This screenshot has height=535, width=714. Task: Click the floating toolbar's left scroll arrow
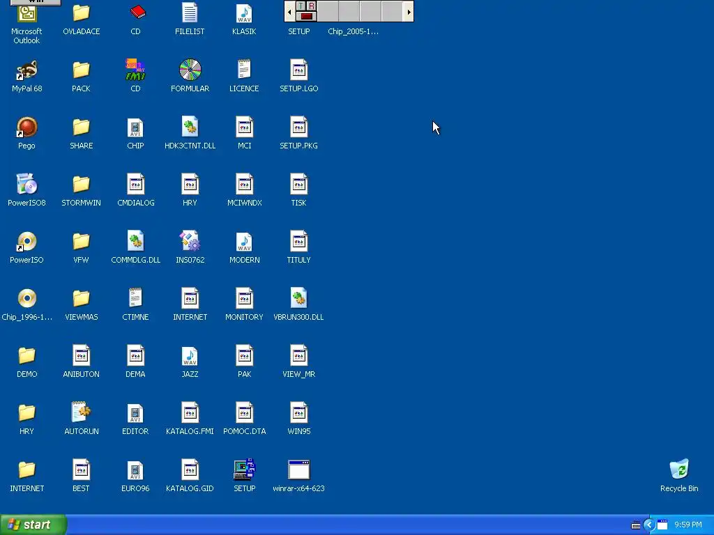tap(289, 12)
